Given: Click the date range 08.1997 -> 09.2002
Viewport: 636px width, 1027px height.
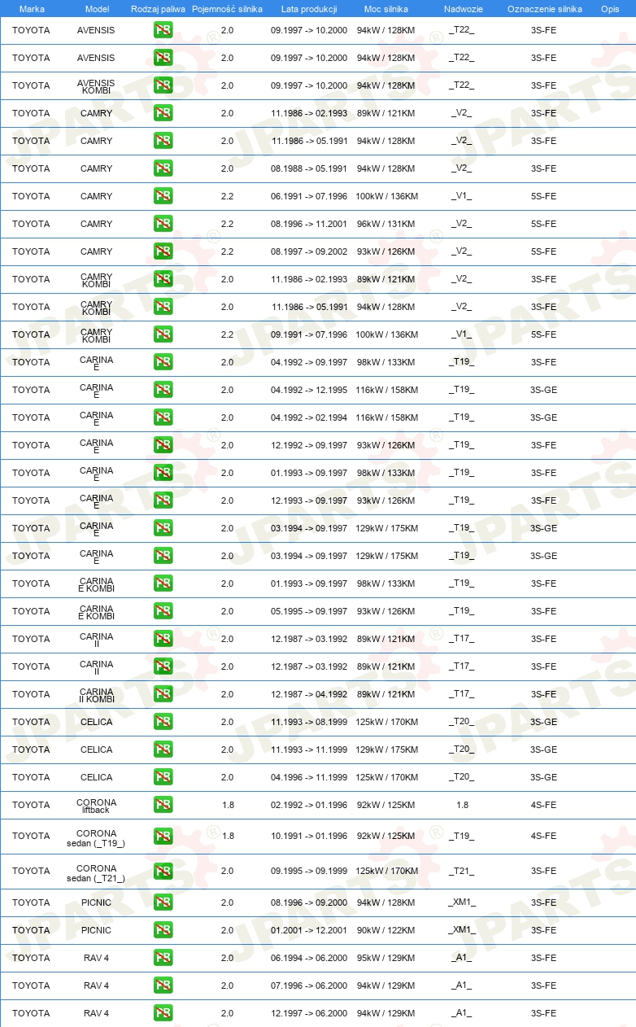Looking at the screenshot, I should [x=309, y=251].
